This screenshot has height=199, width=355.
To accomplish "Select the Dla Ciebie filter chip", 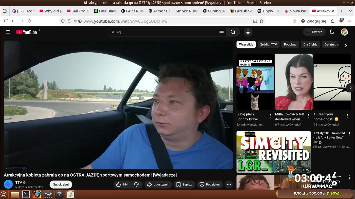I will (310, 44).
